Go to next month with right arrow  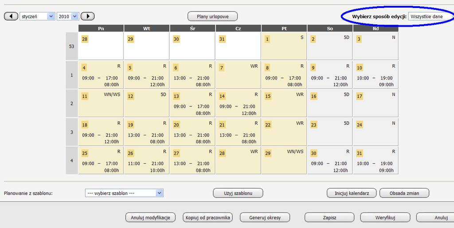tap(87, 16)
